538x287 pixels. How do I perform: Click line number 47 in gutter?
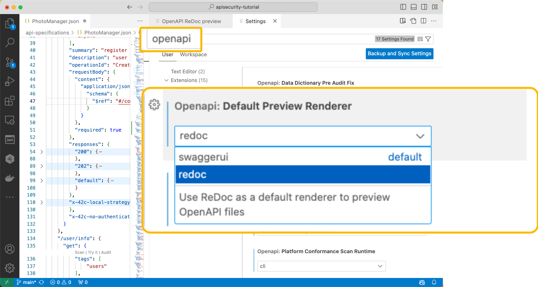pyautogui.click(x=32, y=101)
